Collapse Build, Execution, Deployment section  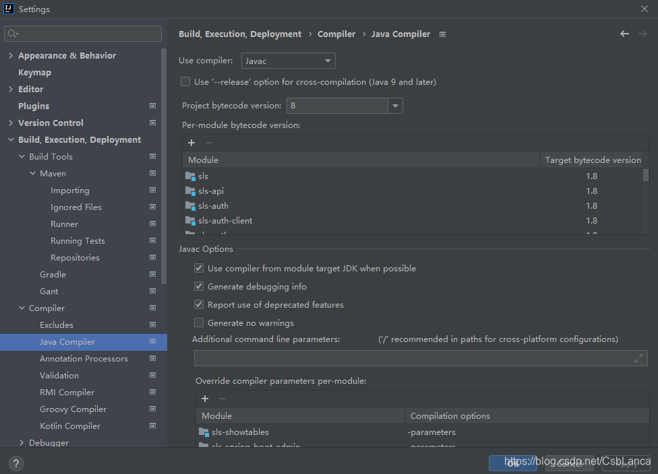click(x=11, y=139)
